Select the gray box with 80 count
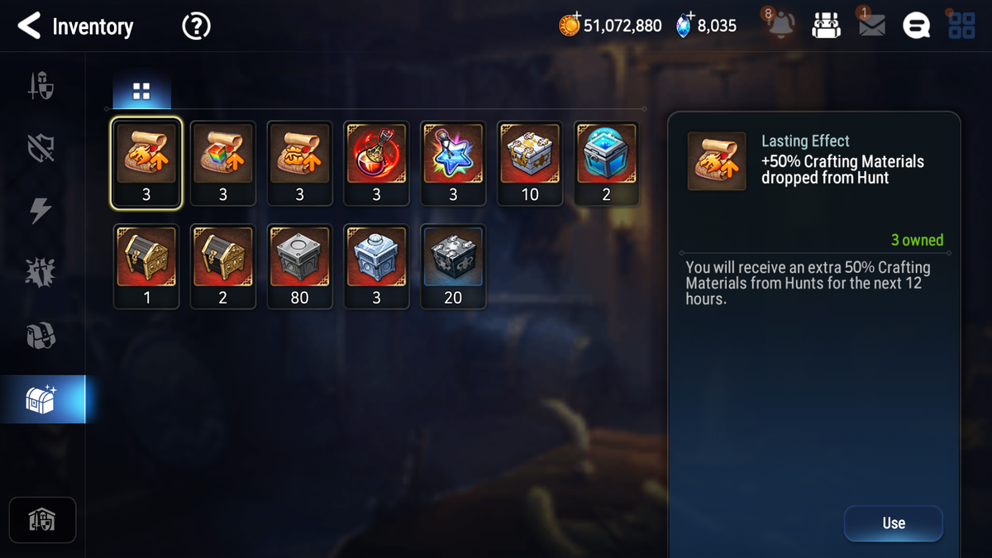 tap(300, 266)
